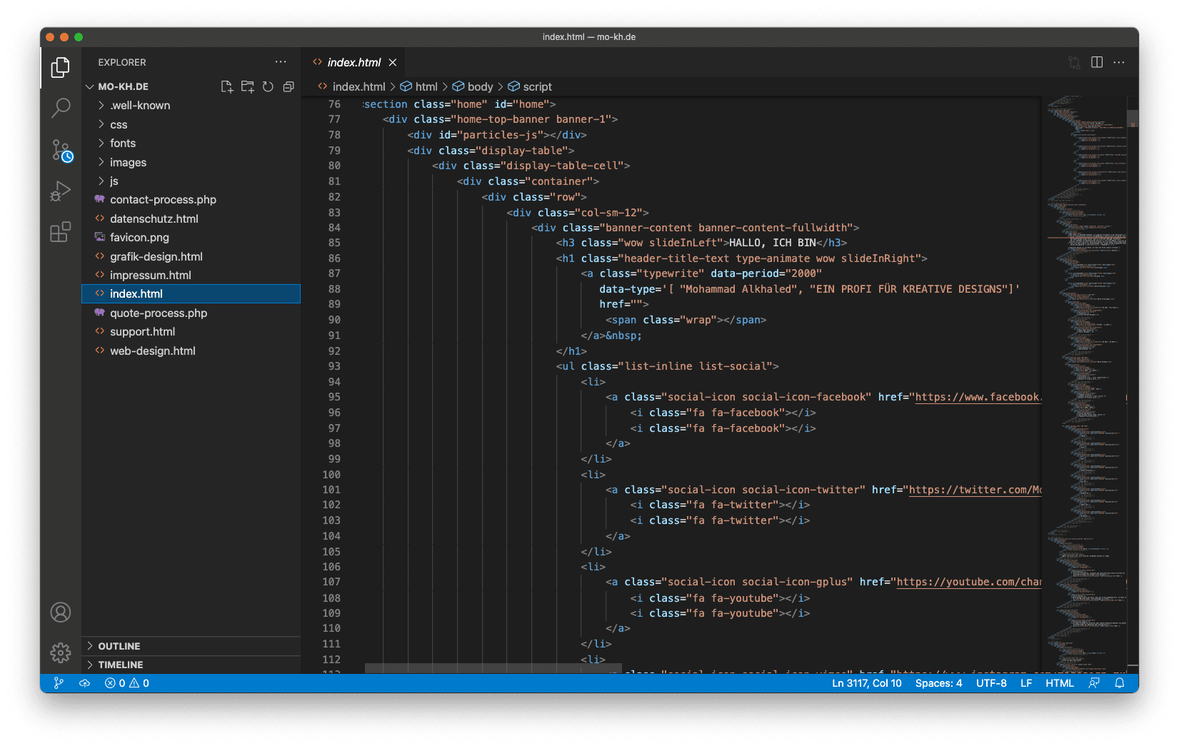Viewport: 1179px width, 746px height.
Task: Click the Open Changes icon in editor toolbar
Action: click(1075, 62)
